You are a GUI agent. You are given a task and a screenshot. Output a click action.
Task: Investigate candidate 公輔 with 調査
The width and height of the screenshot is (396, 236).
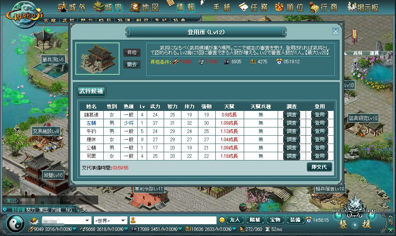tap(291, 148)
